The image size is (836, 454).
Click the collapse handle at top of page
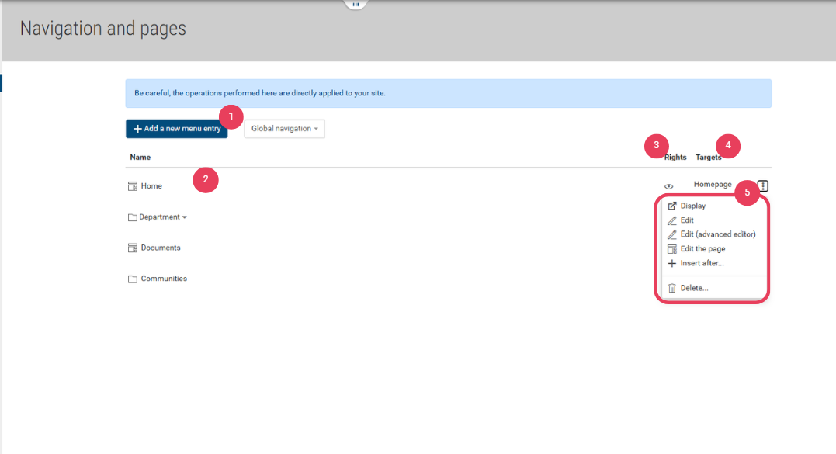(356, 4)
